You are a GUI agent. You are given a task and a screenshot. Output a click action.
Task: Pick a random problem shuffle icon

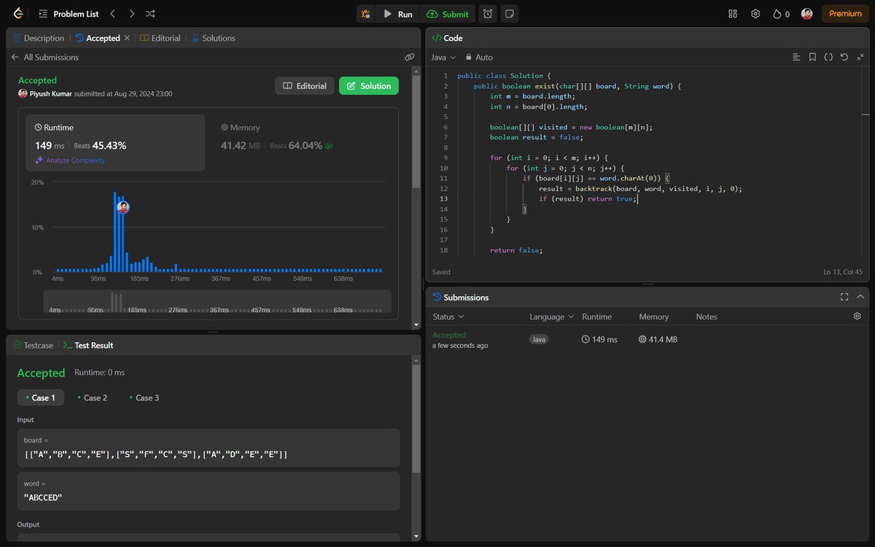(x=150, y=14)
